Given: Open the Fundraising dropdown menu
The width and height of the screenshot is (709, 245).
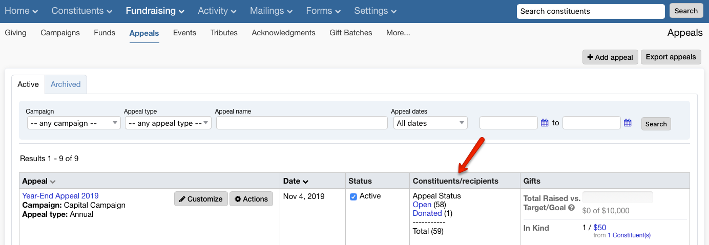Looking at the screenshot, I should 155,11.
